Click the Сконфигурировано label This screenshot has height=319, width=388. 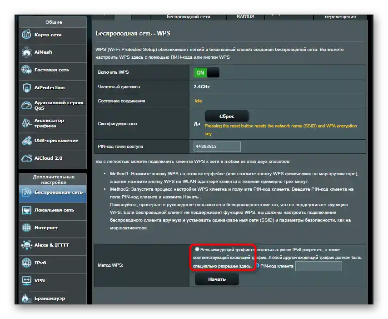117,124
